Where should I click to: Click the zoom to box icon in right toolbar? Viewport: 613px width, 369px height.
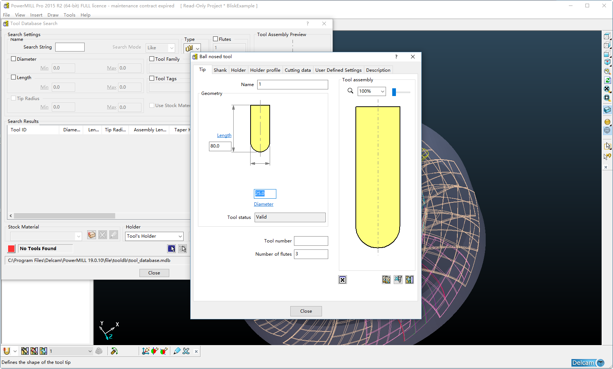[x=607, y=98]
